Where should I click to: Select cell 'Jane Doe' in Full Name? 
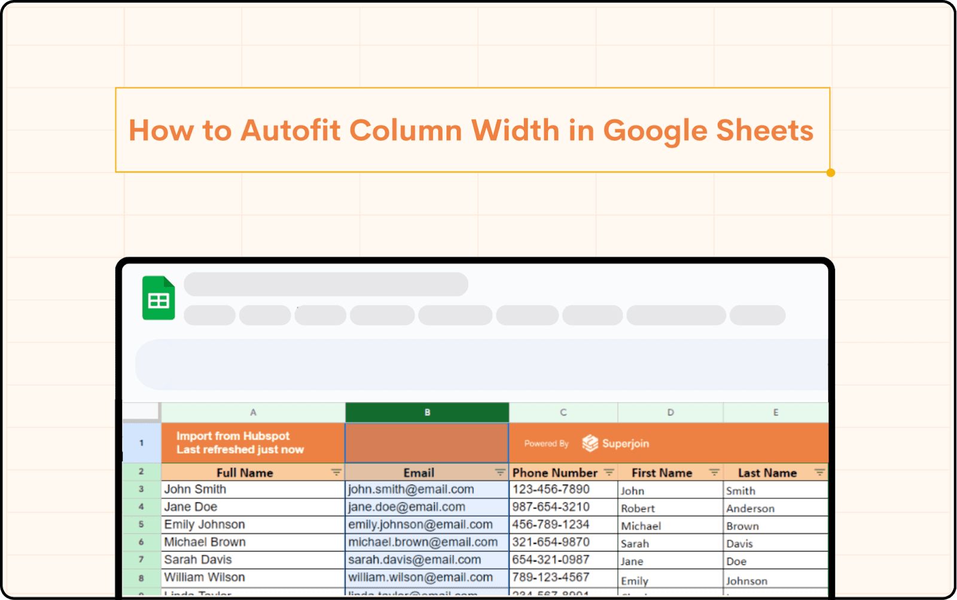253,507
